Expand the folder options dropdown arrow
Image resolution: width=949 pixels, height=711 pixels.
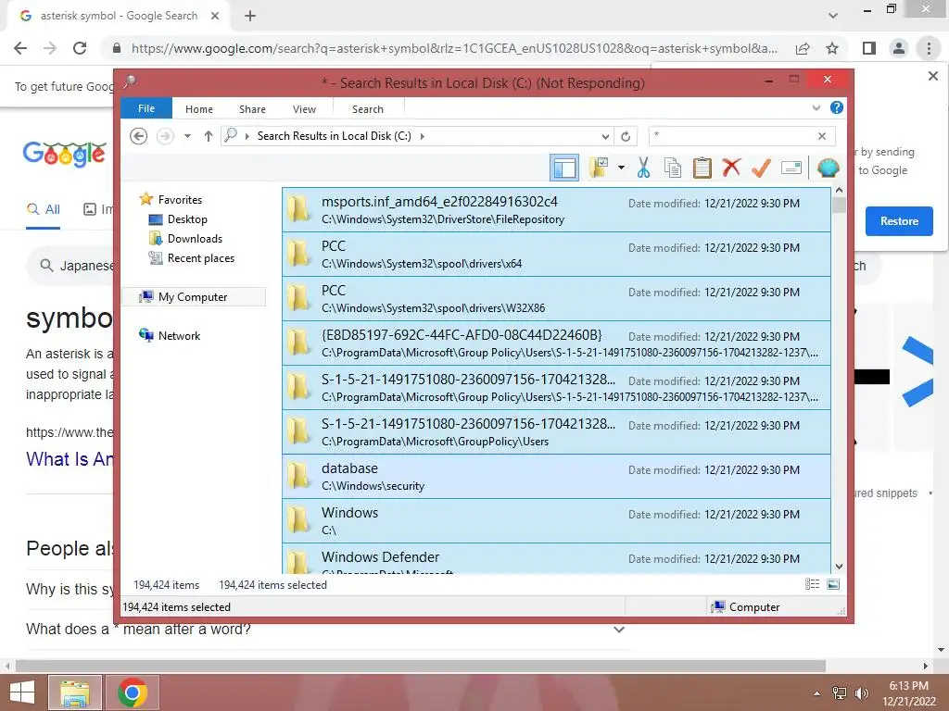621,168
